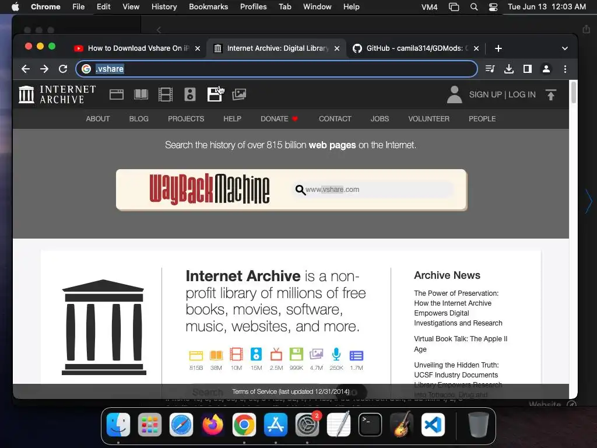This screenshot has height=448, width=597.
Task: Open the Video film icon in navbar
Action: pyautogui.click(x=165, y=94)
